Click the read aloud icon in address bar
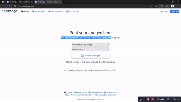Image resolution: width=181 pixels, height=102 pixels. (x=152, y=6)
